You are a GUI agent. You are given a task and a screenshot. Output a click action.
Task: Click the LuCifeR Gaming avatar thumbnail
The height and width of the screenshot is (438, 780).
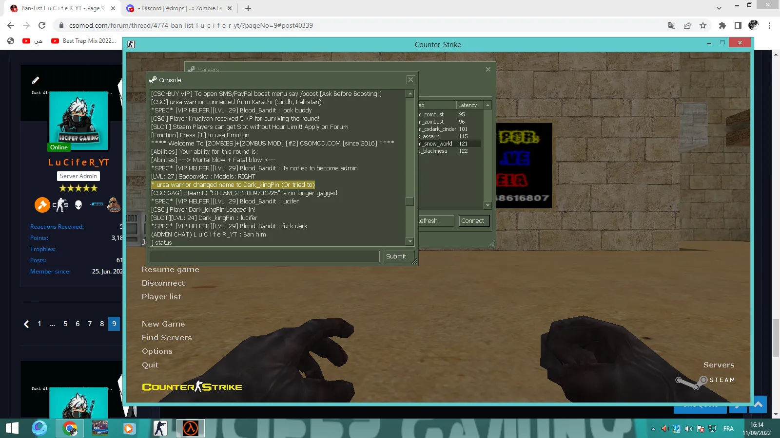click(78, 121)
